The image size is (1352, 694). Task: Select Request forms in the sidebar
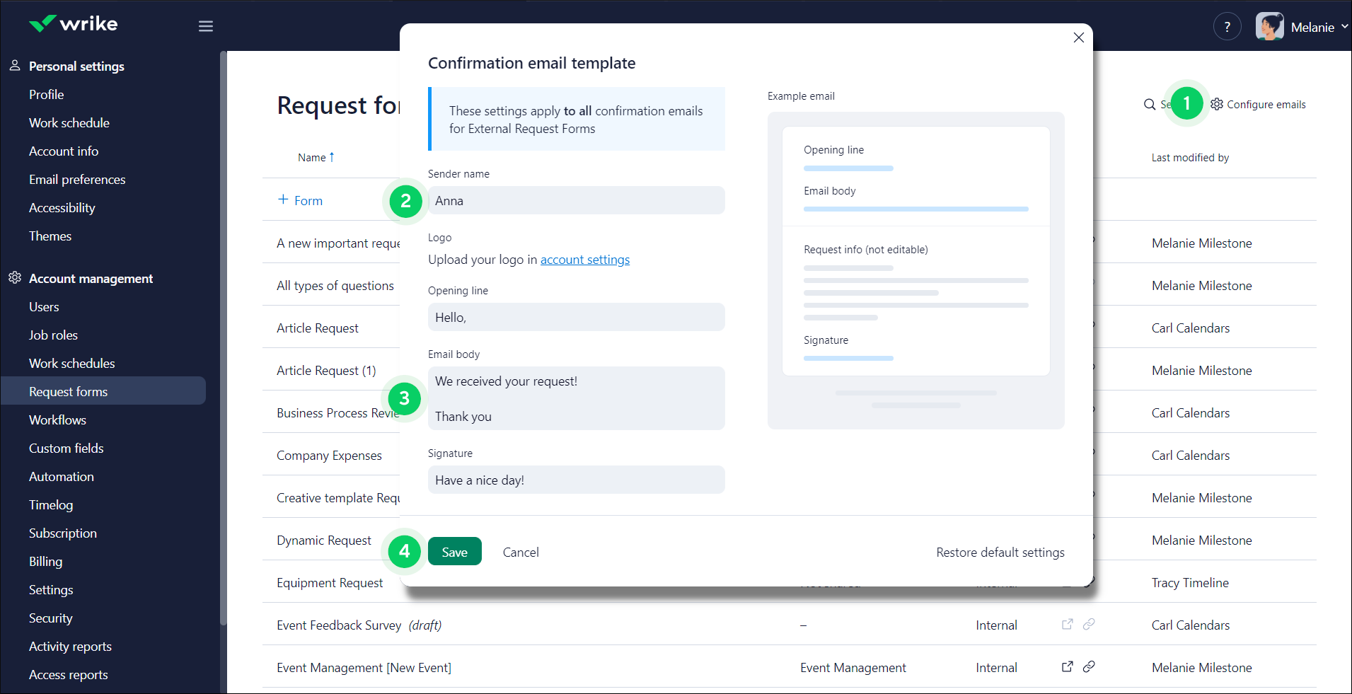tap(69, 391)
